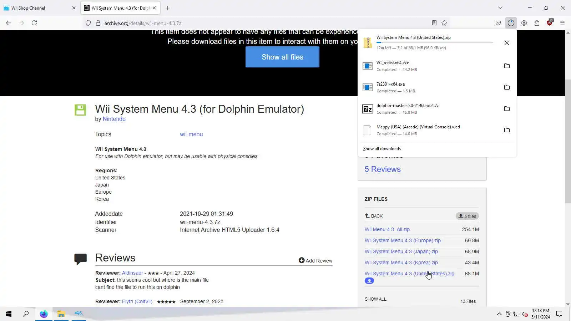List all tabs dropdown arrow
571x321 pixels.
[500, 8]
